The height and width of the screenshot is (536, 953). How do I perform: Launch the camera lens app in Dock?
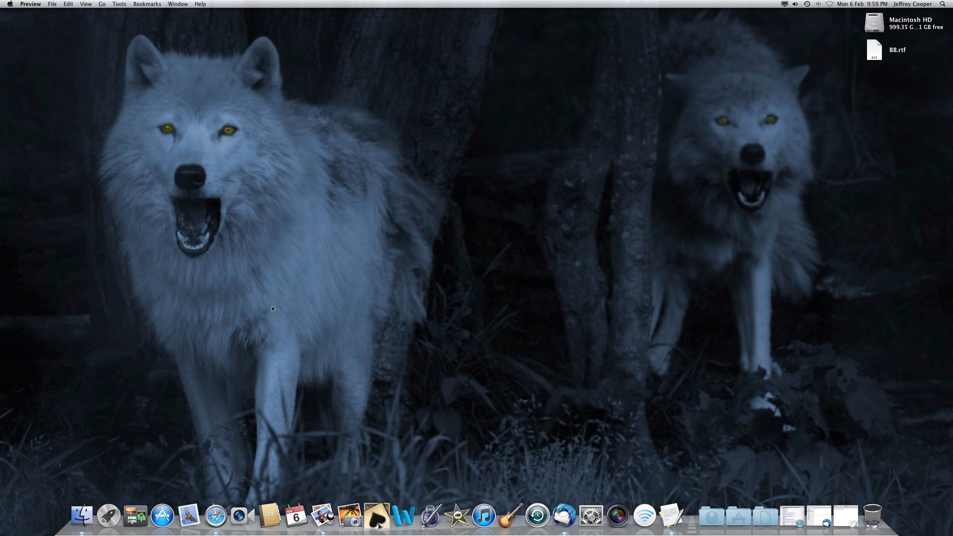pyautogui.click(x=618, y=516)
